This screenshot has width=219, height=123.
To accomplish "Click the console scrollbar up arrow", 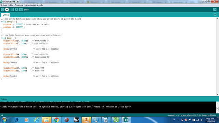I will [218, 103].
